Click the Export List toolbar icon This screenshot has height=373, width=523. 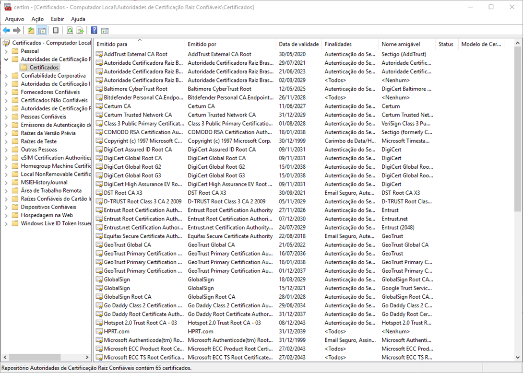(x=80, y=31)
